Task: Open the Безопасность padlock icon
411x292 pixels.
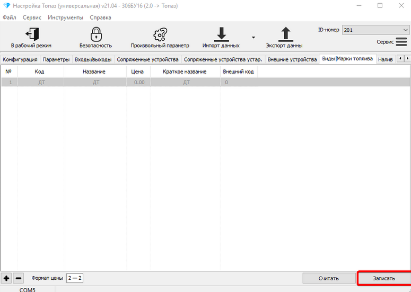Action: pyautogui.click(x=96, y=34)
